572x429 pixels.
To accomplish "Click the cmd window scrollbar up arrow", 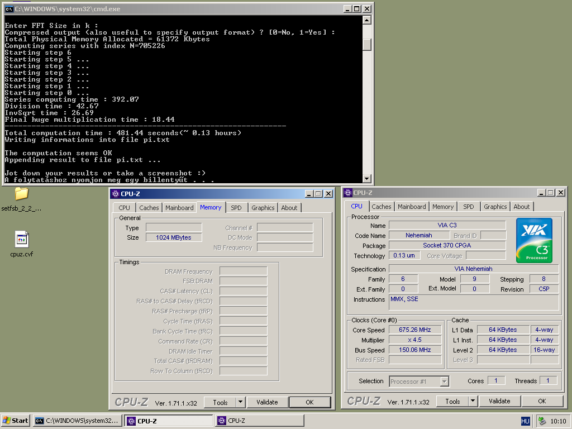I will coord(368,20).
